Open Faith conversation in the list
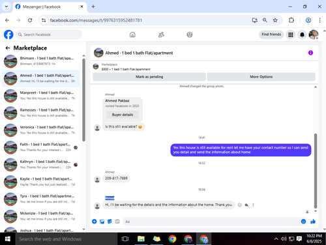This screenshot has height=245, width=326. [x=40, y=147]
